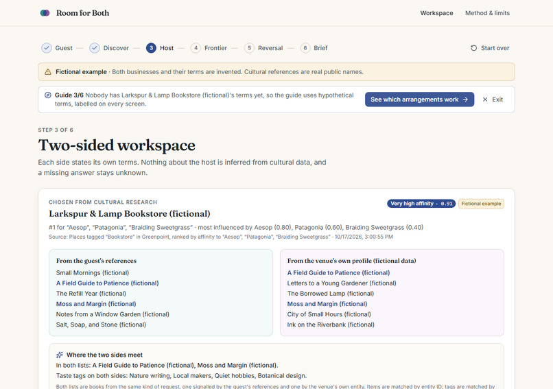Click the step 6 number badge
The width and height of the screenshot is (553, 389).
click(x=305, y=48)
